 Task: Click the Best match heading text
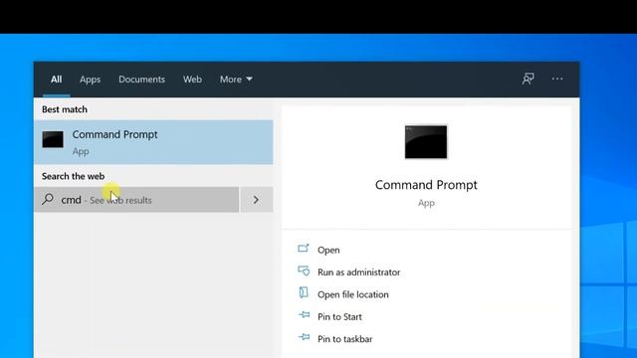65,109
